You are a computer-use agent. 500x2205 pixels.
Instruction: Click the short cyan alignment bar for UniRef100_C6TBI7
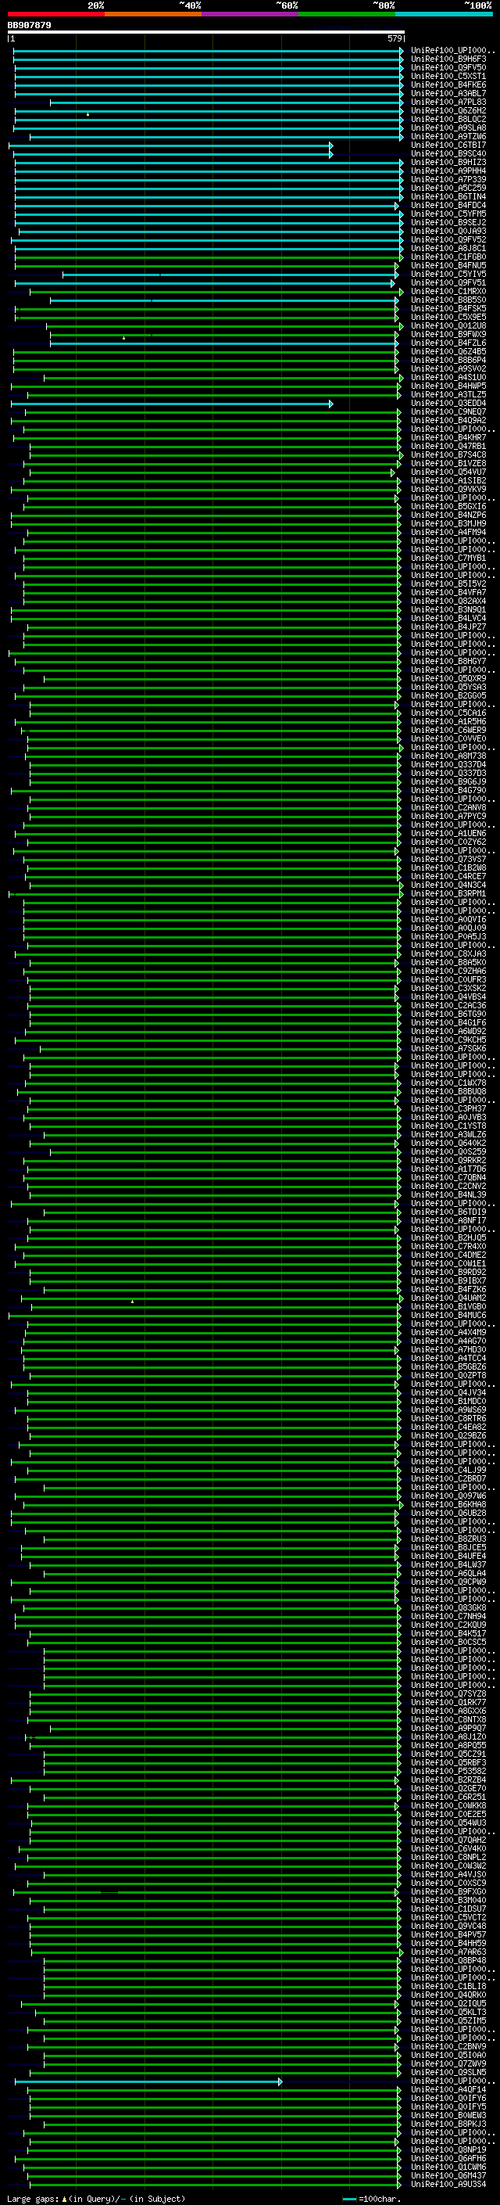171,145
